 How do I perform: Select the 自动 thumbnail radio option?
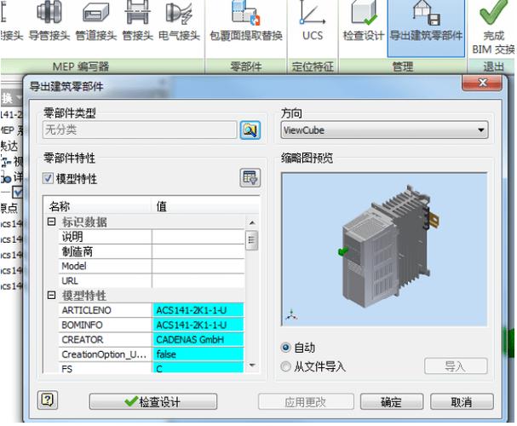(x=285, y=348)
